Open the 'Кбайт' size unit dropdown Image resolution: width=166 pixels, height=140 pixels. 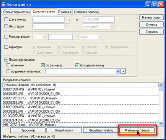point(100,37)
